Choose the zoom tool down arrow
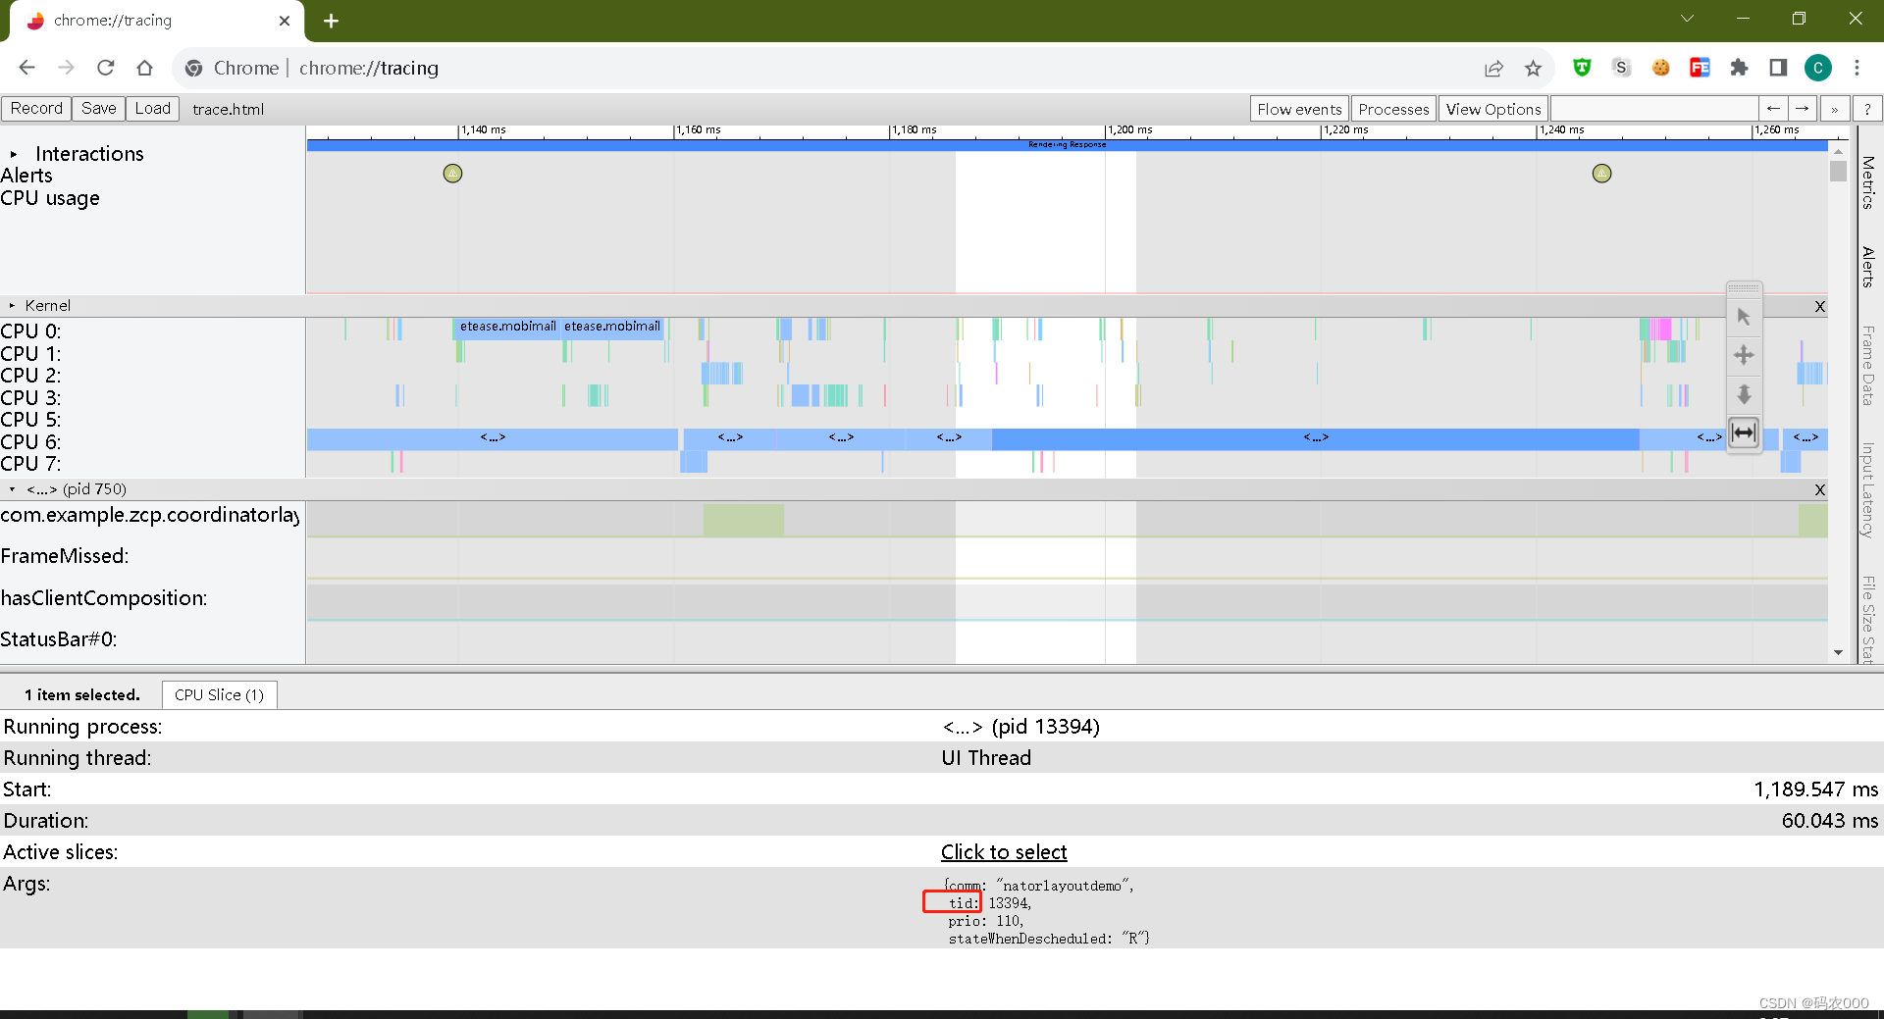1884x1019 pixels. pyautogui.click(x=1744, y=394)
